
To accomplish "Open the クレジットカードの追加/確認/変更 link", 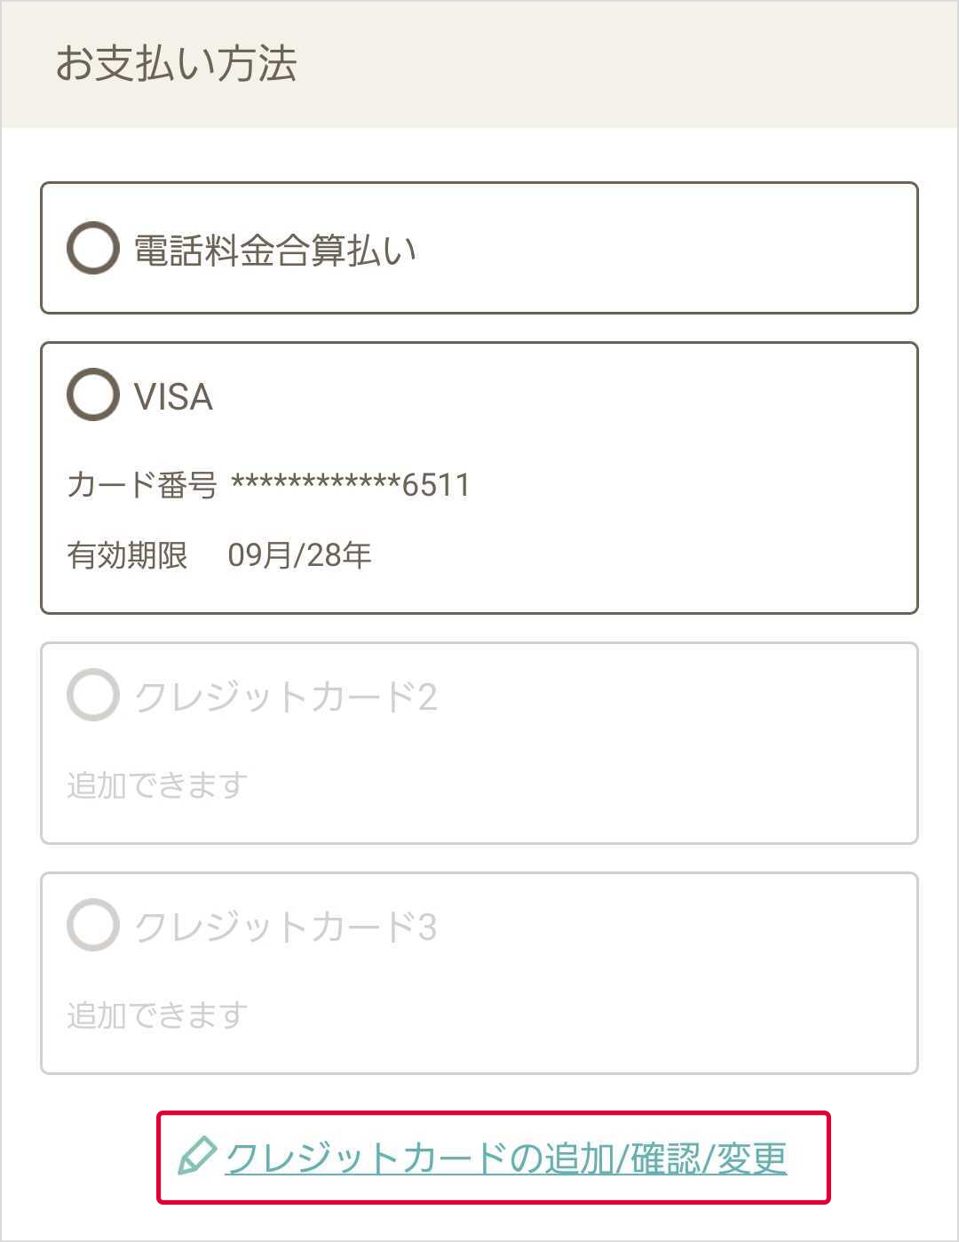I will (x=506, y=1158).
